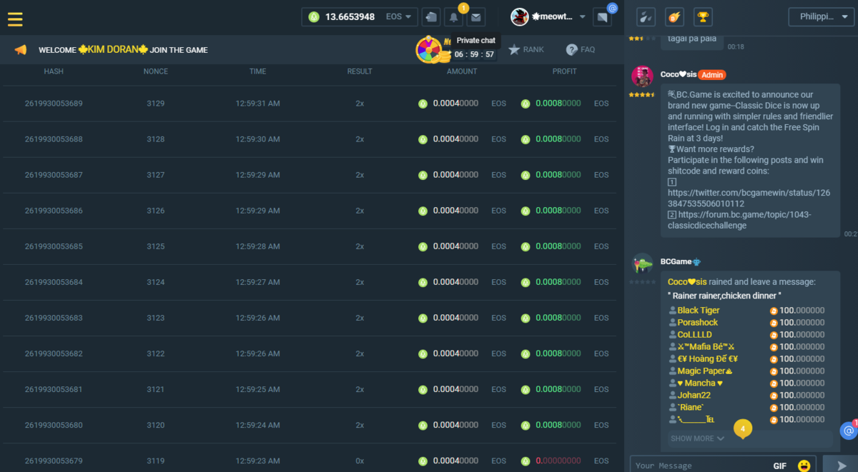Open the notifications bell

click(x=453, y=16)
